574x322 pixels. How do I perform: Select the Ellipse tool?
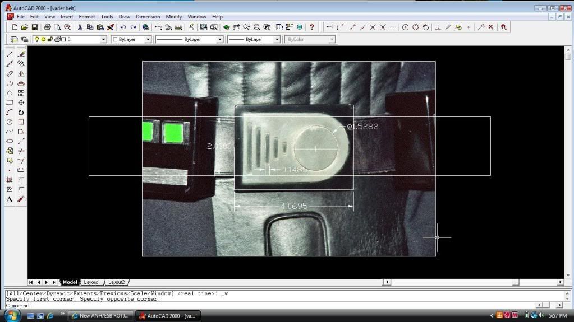pyautogui.click(x=10, y=141)
